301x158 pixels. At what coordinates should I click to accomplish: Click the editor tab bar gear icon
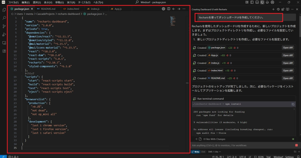[163, 9]
